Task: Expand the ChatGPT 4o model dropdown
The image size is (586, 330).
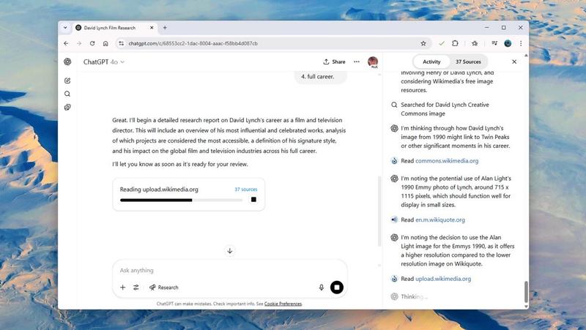Action: pos(104,61)
